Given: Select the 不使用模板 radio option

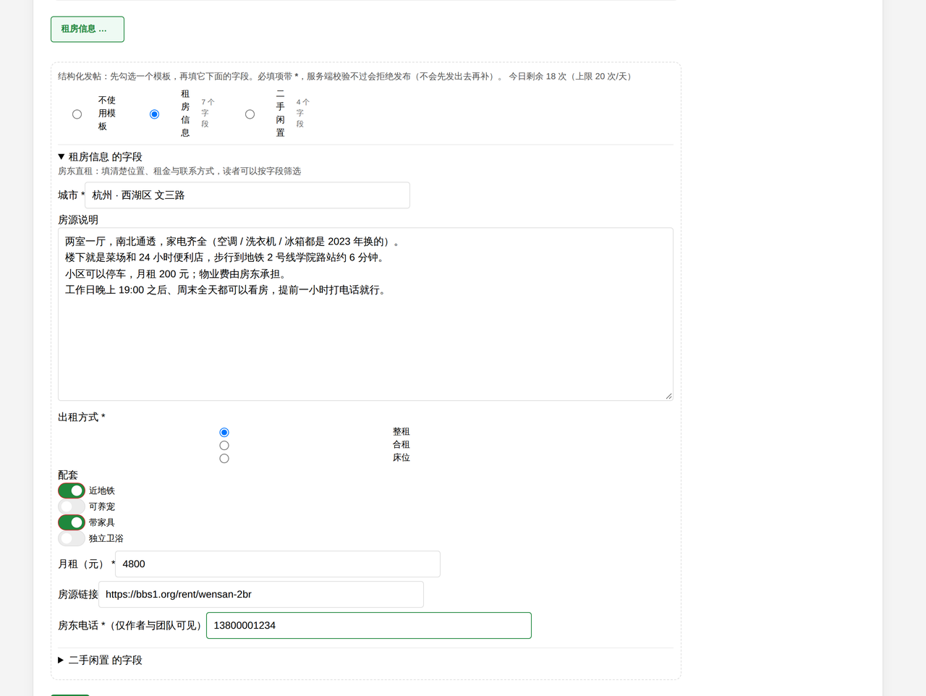Looking at the screenshot, I should coord(77,114).
